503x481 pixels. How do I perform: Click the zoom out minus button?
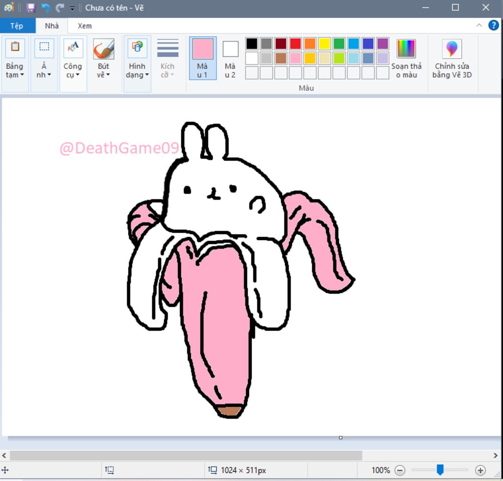pyautogui.click(x=400, y=470)
